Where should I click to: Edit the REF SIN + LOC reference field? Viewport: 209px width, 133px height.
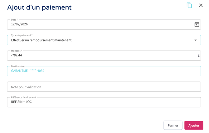94,102
